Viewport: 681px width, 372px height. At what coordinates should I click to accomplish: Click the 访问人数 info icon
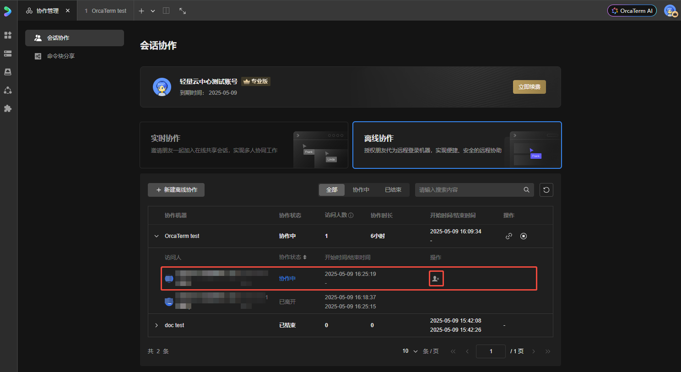[351, 216]
